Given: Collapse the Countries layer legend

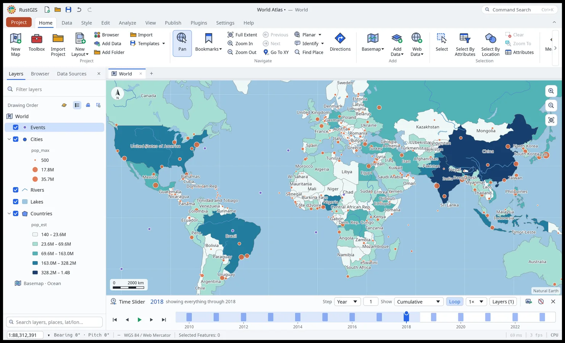Looking at the screenshot, I should tap(9, 213).
